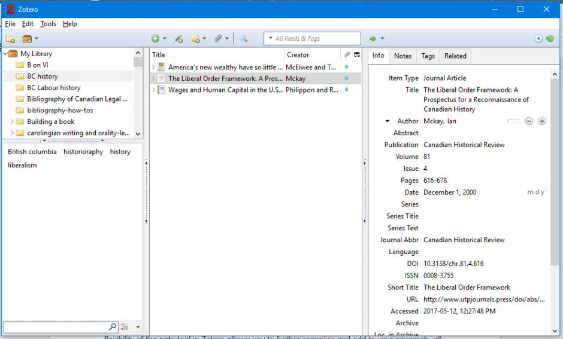This screenshot has height=339, width=563.
Task: Sort items by Creator column header
Action: click(x=312, y=55)
